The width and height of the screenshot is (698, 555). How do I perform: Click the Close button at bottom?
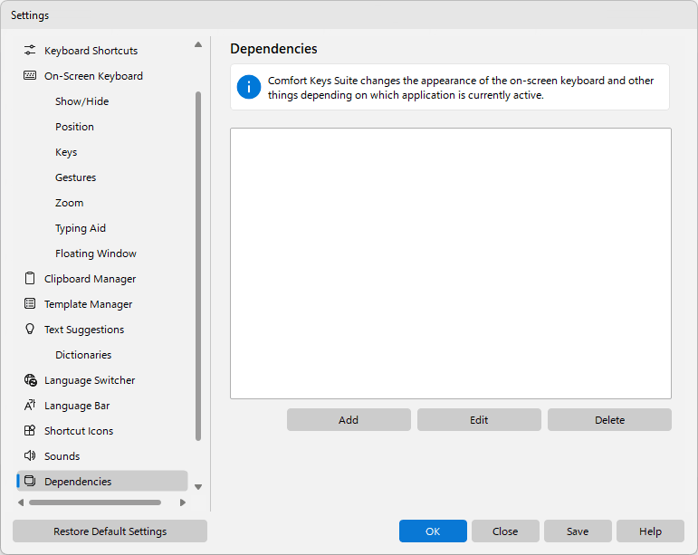505,531
